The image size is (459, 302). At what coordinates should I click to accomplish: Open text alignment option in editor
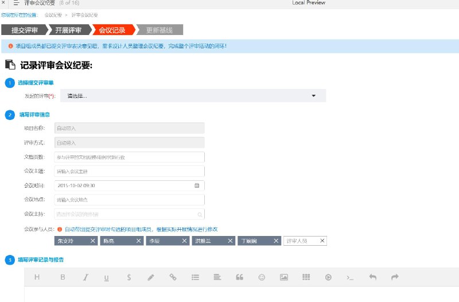(217, 277)
